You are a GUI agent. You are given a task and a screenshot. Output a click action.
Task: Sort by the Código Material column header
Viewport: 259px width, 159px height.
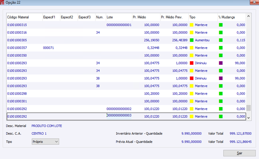tap(24, 17)
